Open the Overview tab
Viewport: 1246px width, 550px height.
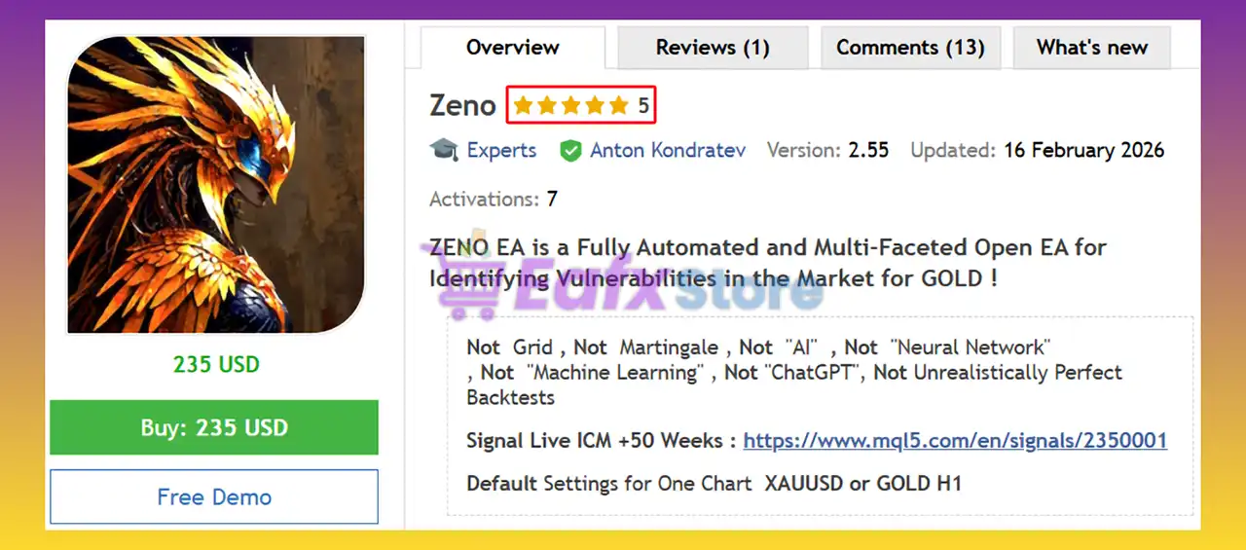tap(512, 48)
